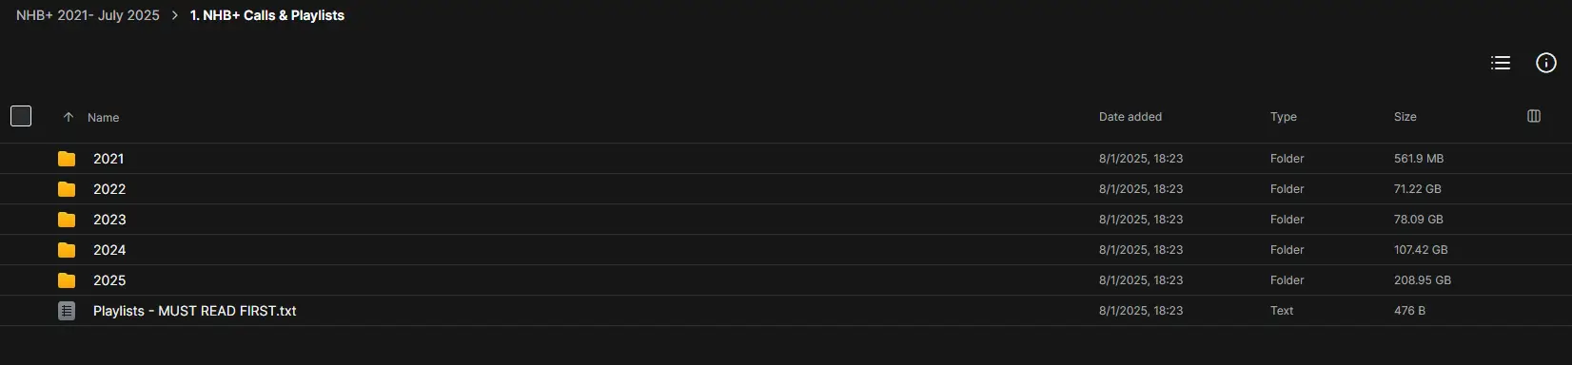Click the 2023 folder icon
1572x365 pixels.
point(67,220)
